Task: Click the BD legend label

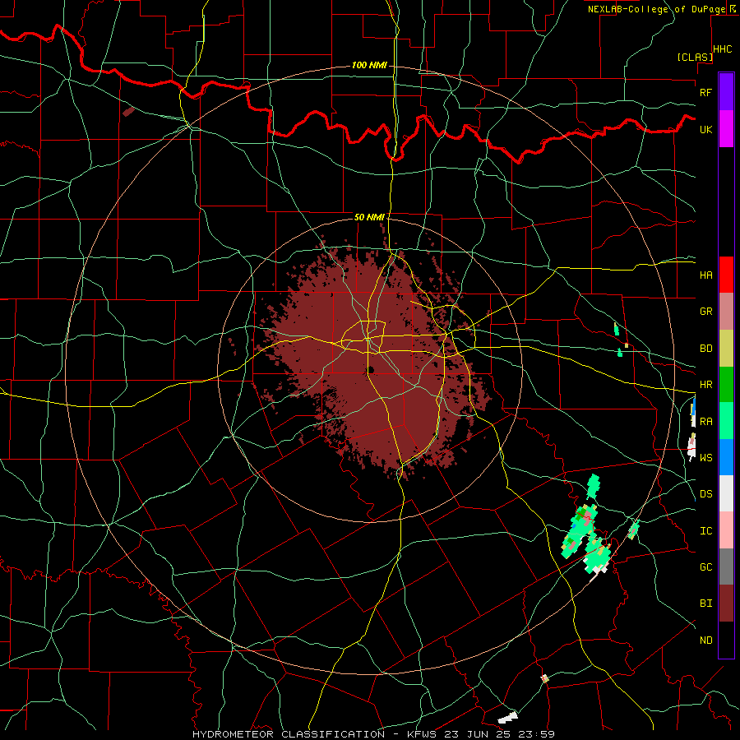Action: [705, 349]
